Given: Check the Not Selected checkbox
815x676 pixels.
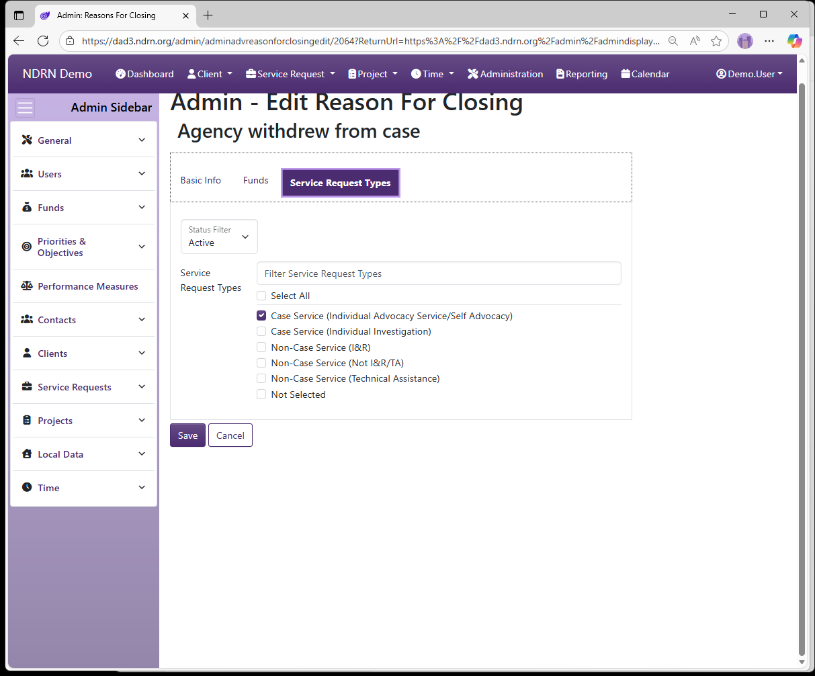Looking at the screenshot, I should click(261, 394).
